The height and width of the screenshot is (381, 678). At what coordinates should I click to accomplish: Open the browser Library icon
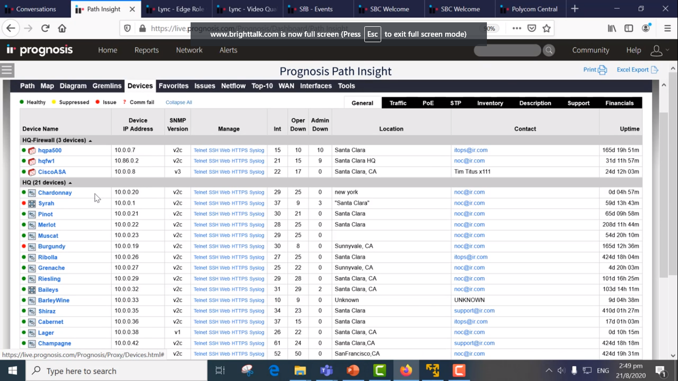click(x=612, y=28)
